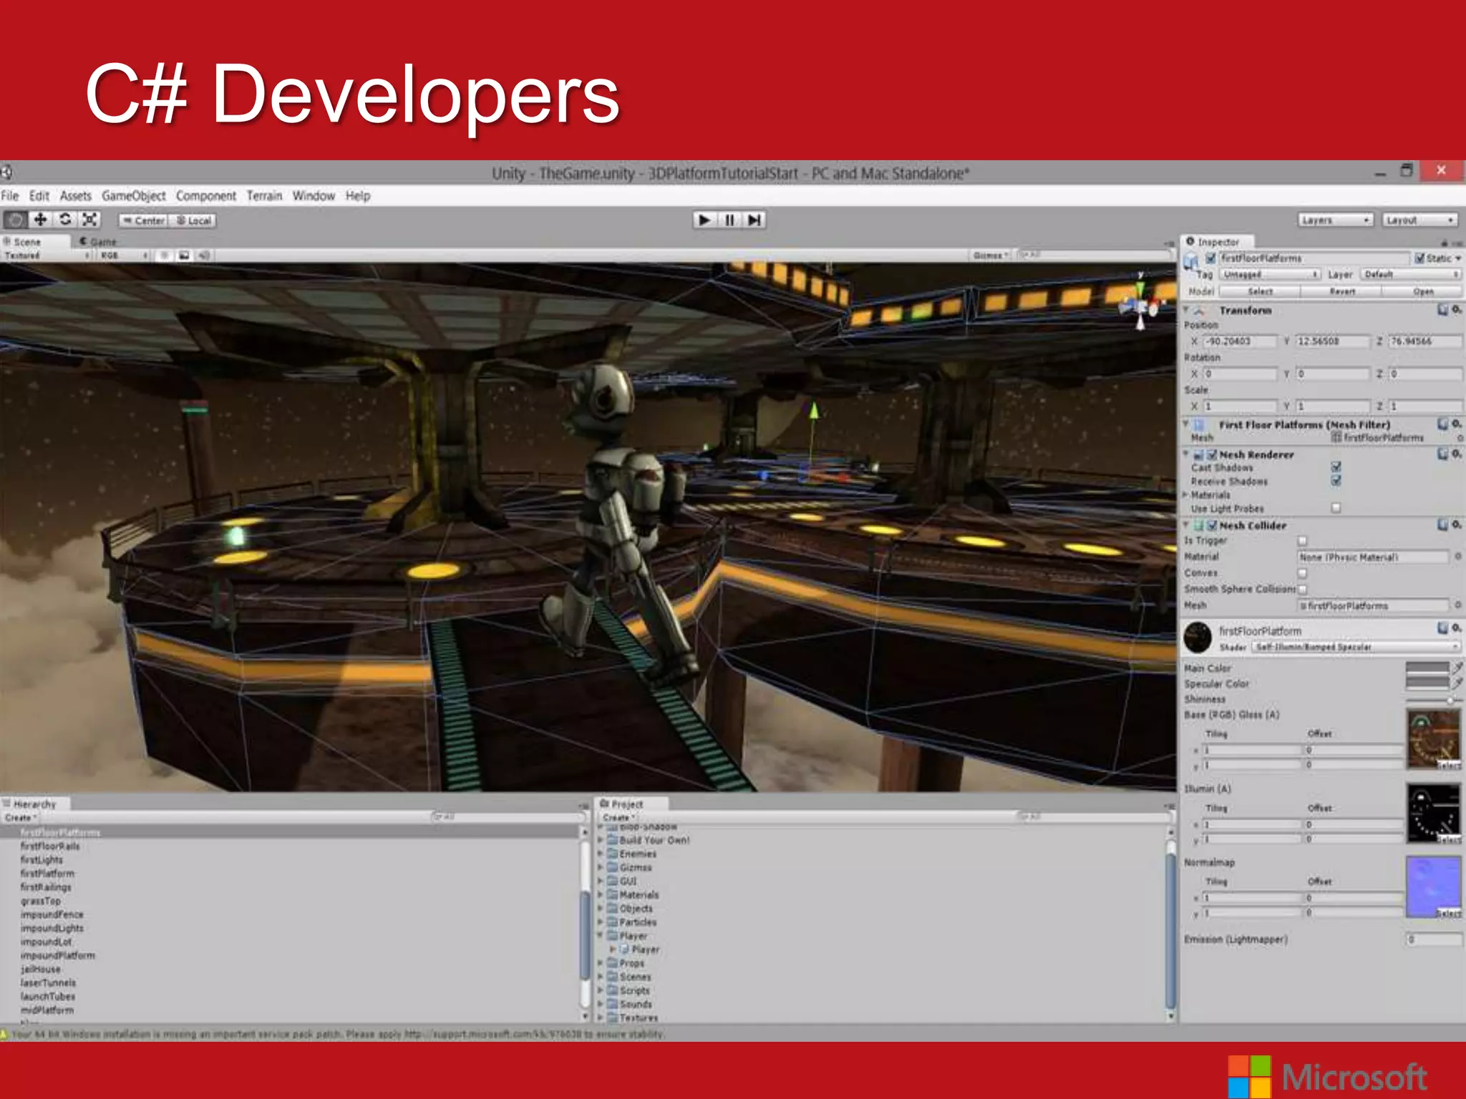Click the Mesh Collider gear settings icon

(x=1457, y=524)
